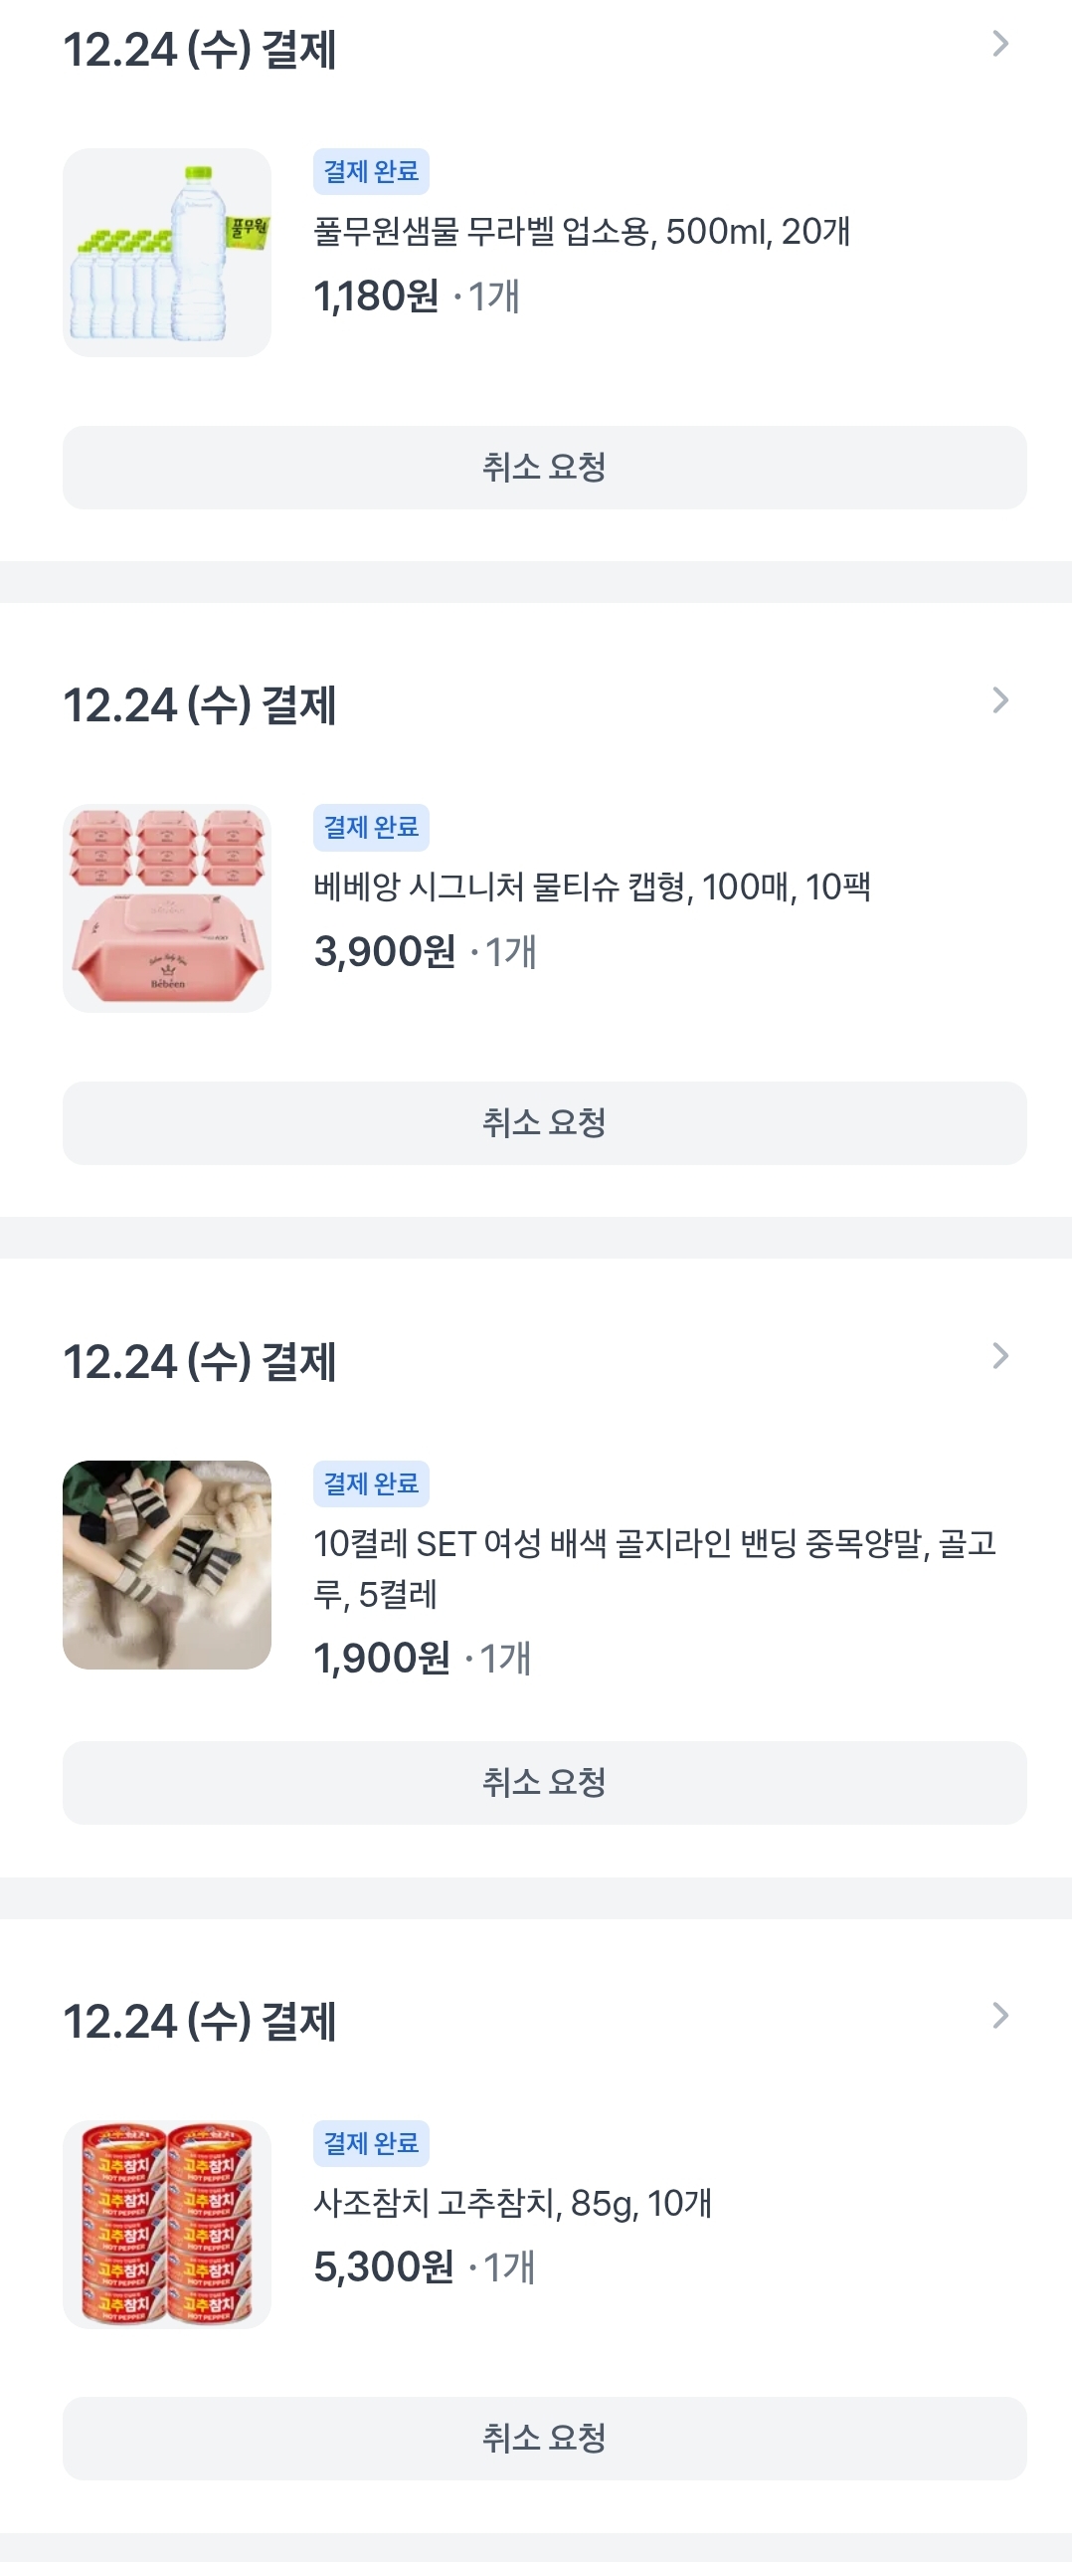
Task: Select the 사조참치 고추참치 85g title
Action: coord(512,2203)
